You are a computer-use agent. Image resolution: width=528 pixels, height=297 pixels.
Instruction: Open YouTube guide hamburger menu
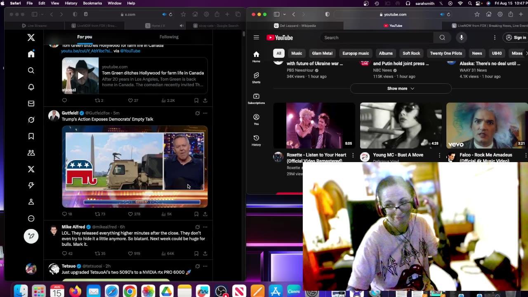pos(256,38)
